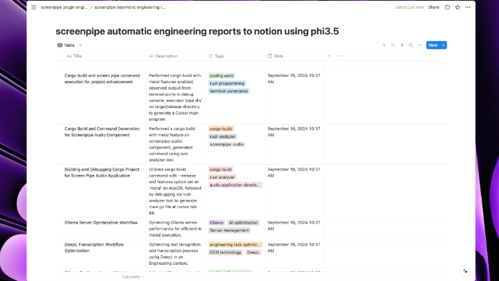Open 'Cargo Build and Command Generation' row title

pos(102,132)
